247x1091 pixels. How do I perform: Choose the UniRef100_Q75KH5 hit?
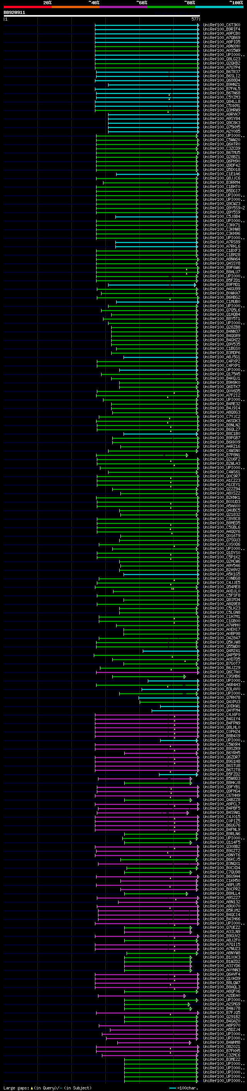tap(222, 127)
